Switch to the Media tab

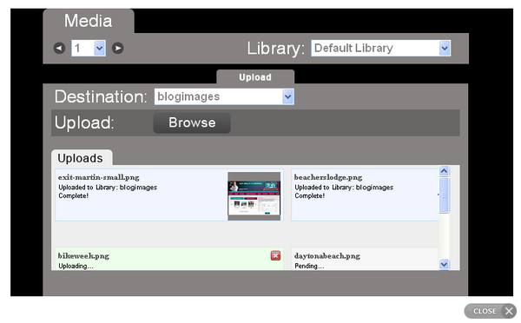89,21
